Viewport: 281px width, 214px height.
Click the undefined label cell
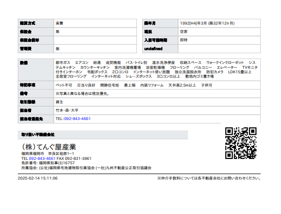160,49
